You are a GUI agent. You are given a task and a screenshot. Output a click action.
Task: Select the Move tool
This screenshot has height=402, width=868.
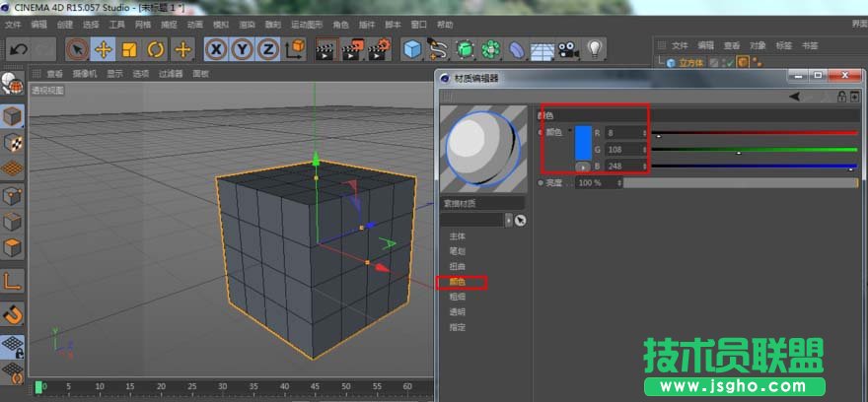[x=103, y=49]
